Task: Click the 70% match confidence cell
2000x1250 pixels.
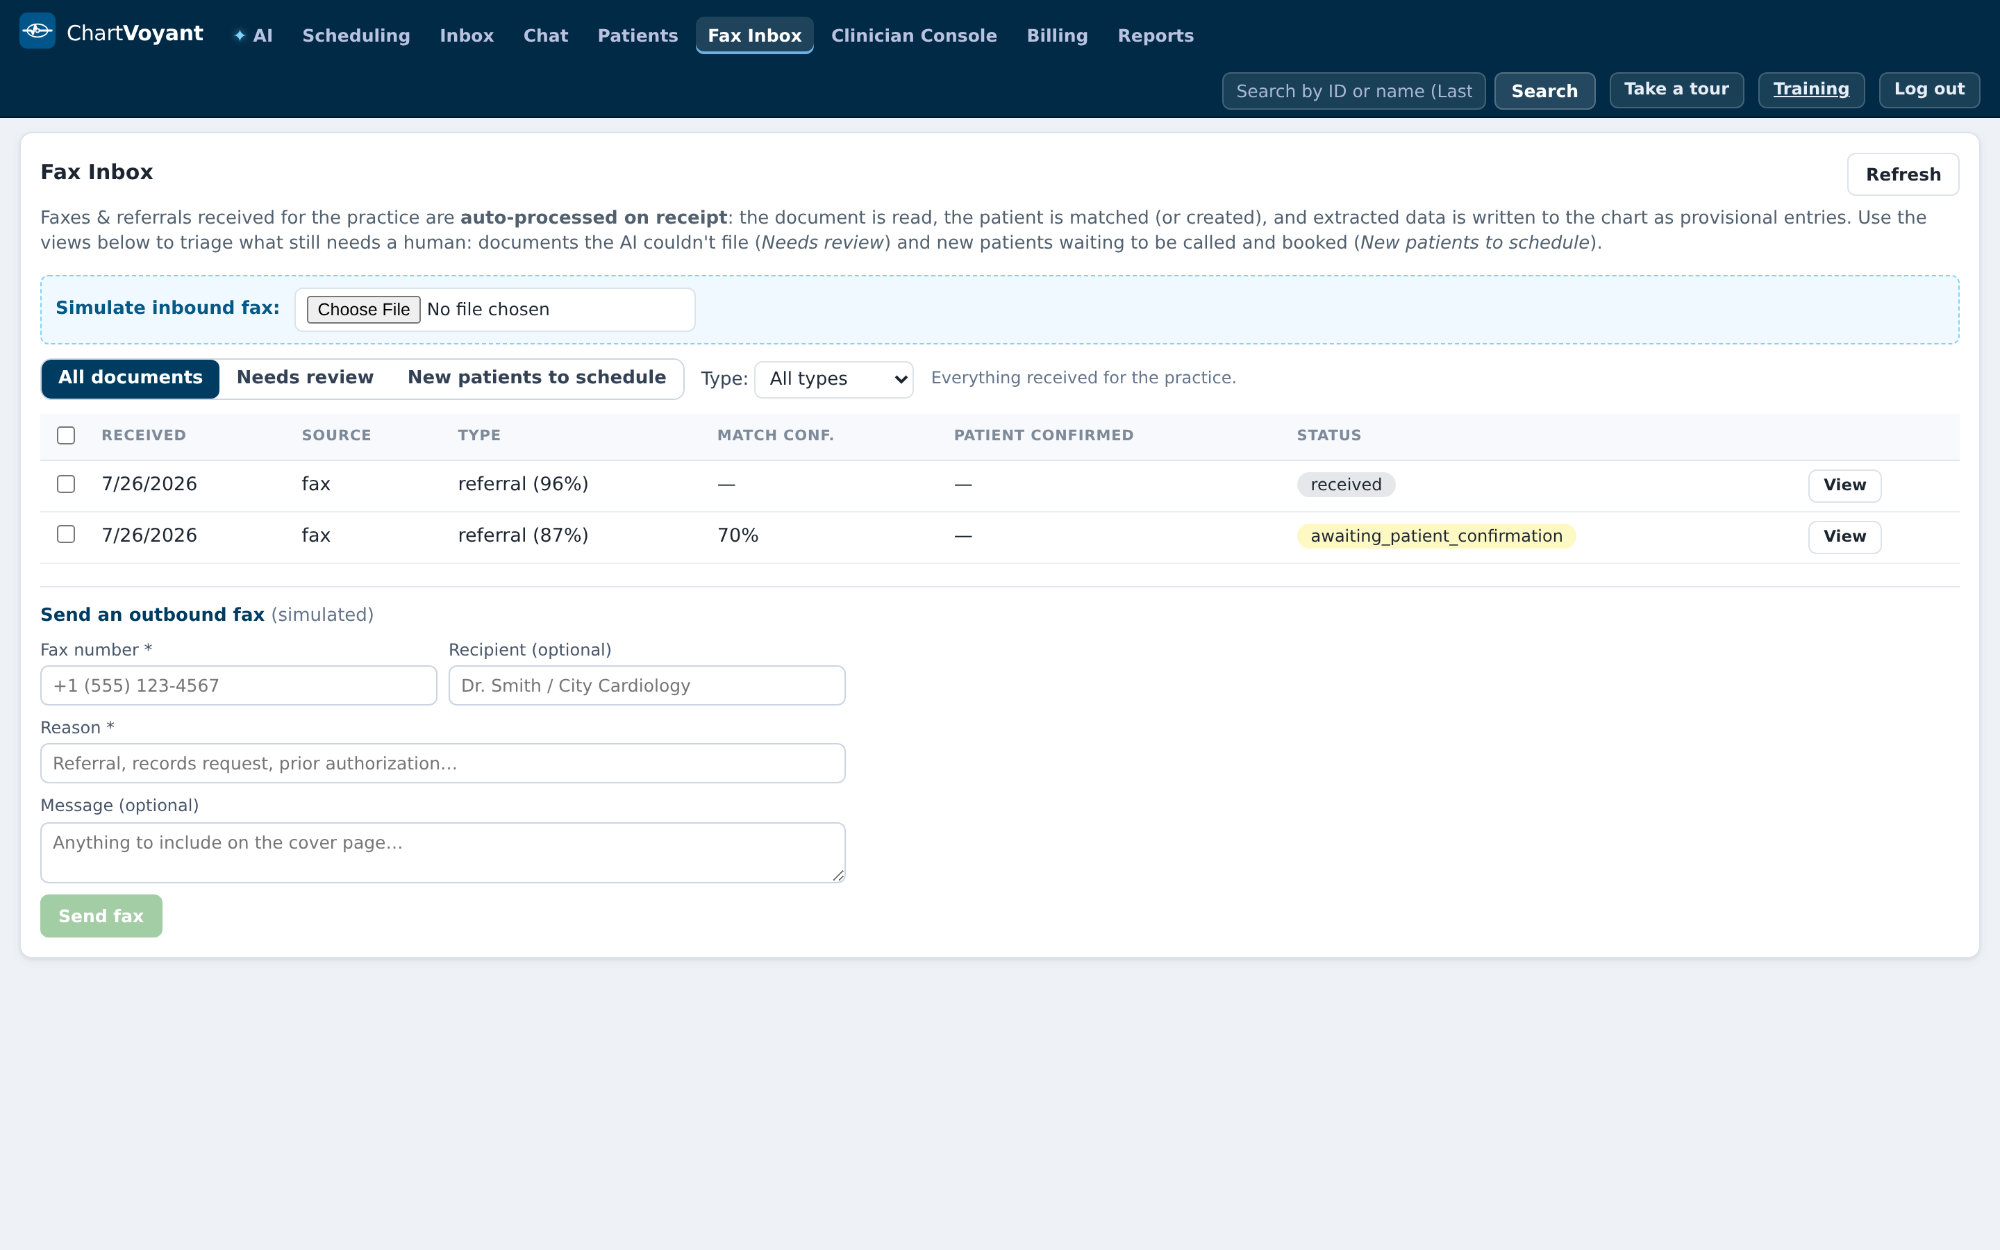Action: pos(738,535)
